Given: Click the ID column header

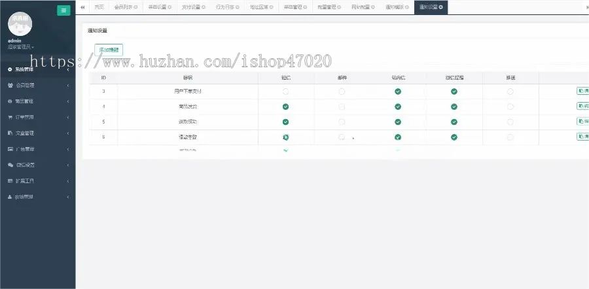Looking at the screenshot, I should [103, 78].
